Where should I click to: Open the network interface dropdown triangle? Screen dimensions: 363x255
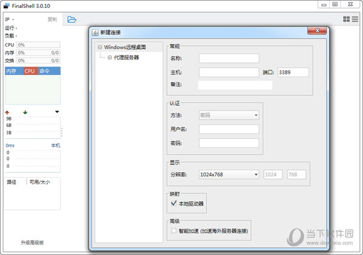pos(57,112)
